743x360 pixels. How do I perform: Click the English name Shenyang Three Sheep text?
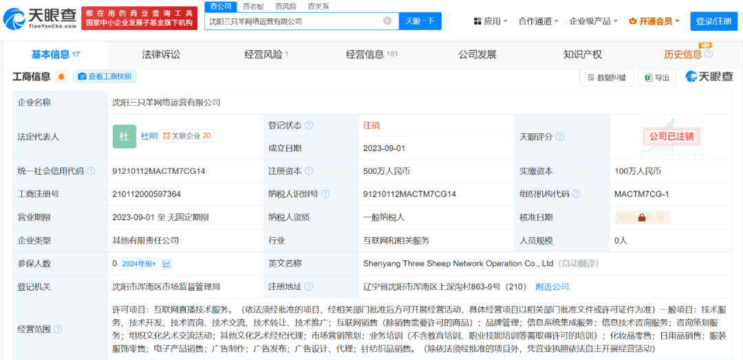(458, 264)
